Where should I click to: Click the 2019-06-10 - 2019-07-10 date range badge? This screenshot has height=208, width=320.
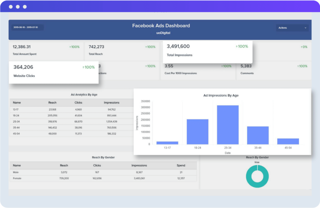[27, 28]
